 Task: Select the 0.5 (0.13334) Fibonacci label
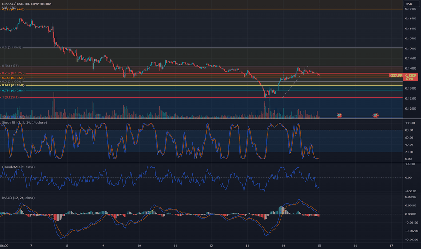point(12,81)
